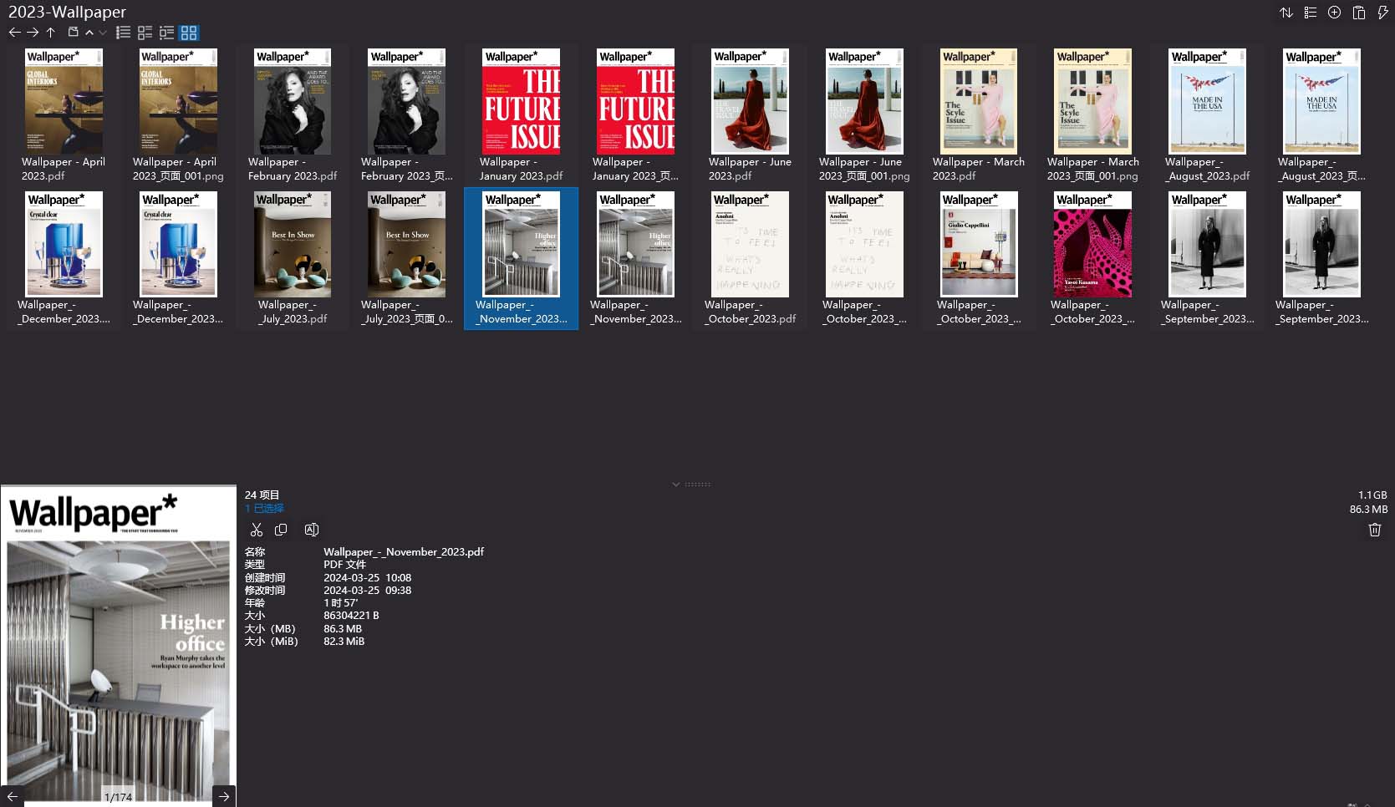This screenshot has height=807, width=1395.
Task: Select second October 2023 handwriting cover file
Action: click(x=864, y=258)
